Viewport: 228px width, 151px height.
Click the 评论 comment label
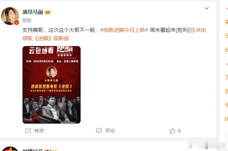click(110, 131)
